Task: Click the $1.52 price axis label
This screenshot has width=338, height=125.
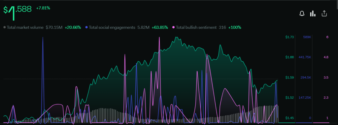Action: (x=289, y=98)
